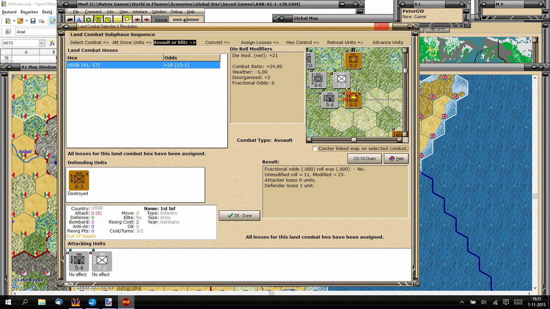This screenshot has width=550, height=309.
Task: Open the Window menu in Mwif
Action: tap(159, 12)
